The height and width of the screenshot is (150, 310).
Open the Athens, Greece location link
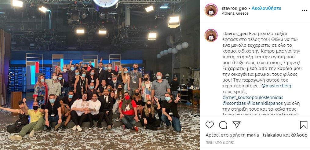click(235, 13)
